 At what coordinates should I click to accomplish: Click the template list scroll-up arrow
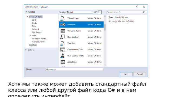click(105, 17)
